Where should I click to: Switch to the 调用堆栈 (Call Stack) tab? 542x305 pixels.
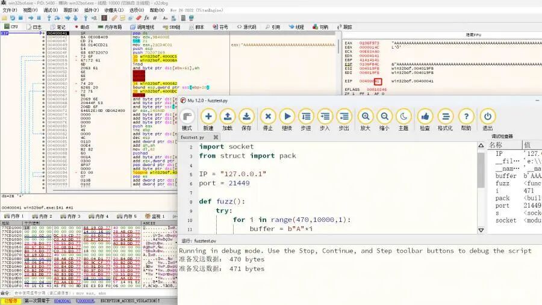pos(142,26)
